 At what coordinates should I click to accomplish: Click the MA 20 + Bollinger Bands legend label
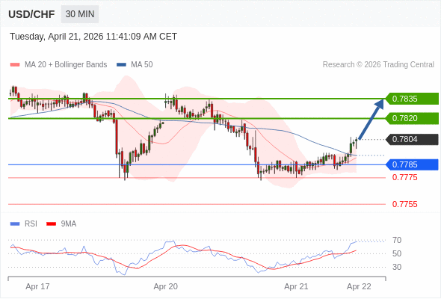click(x=66, y=65)
